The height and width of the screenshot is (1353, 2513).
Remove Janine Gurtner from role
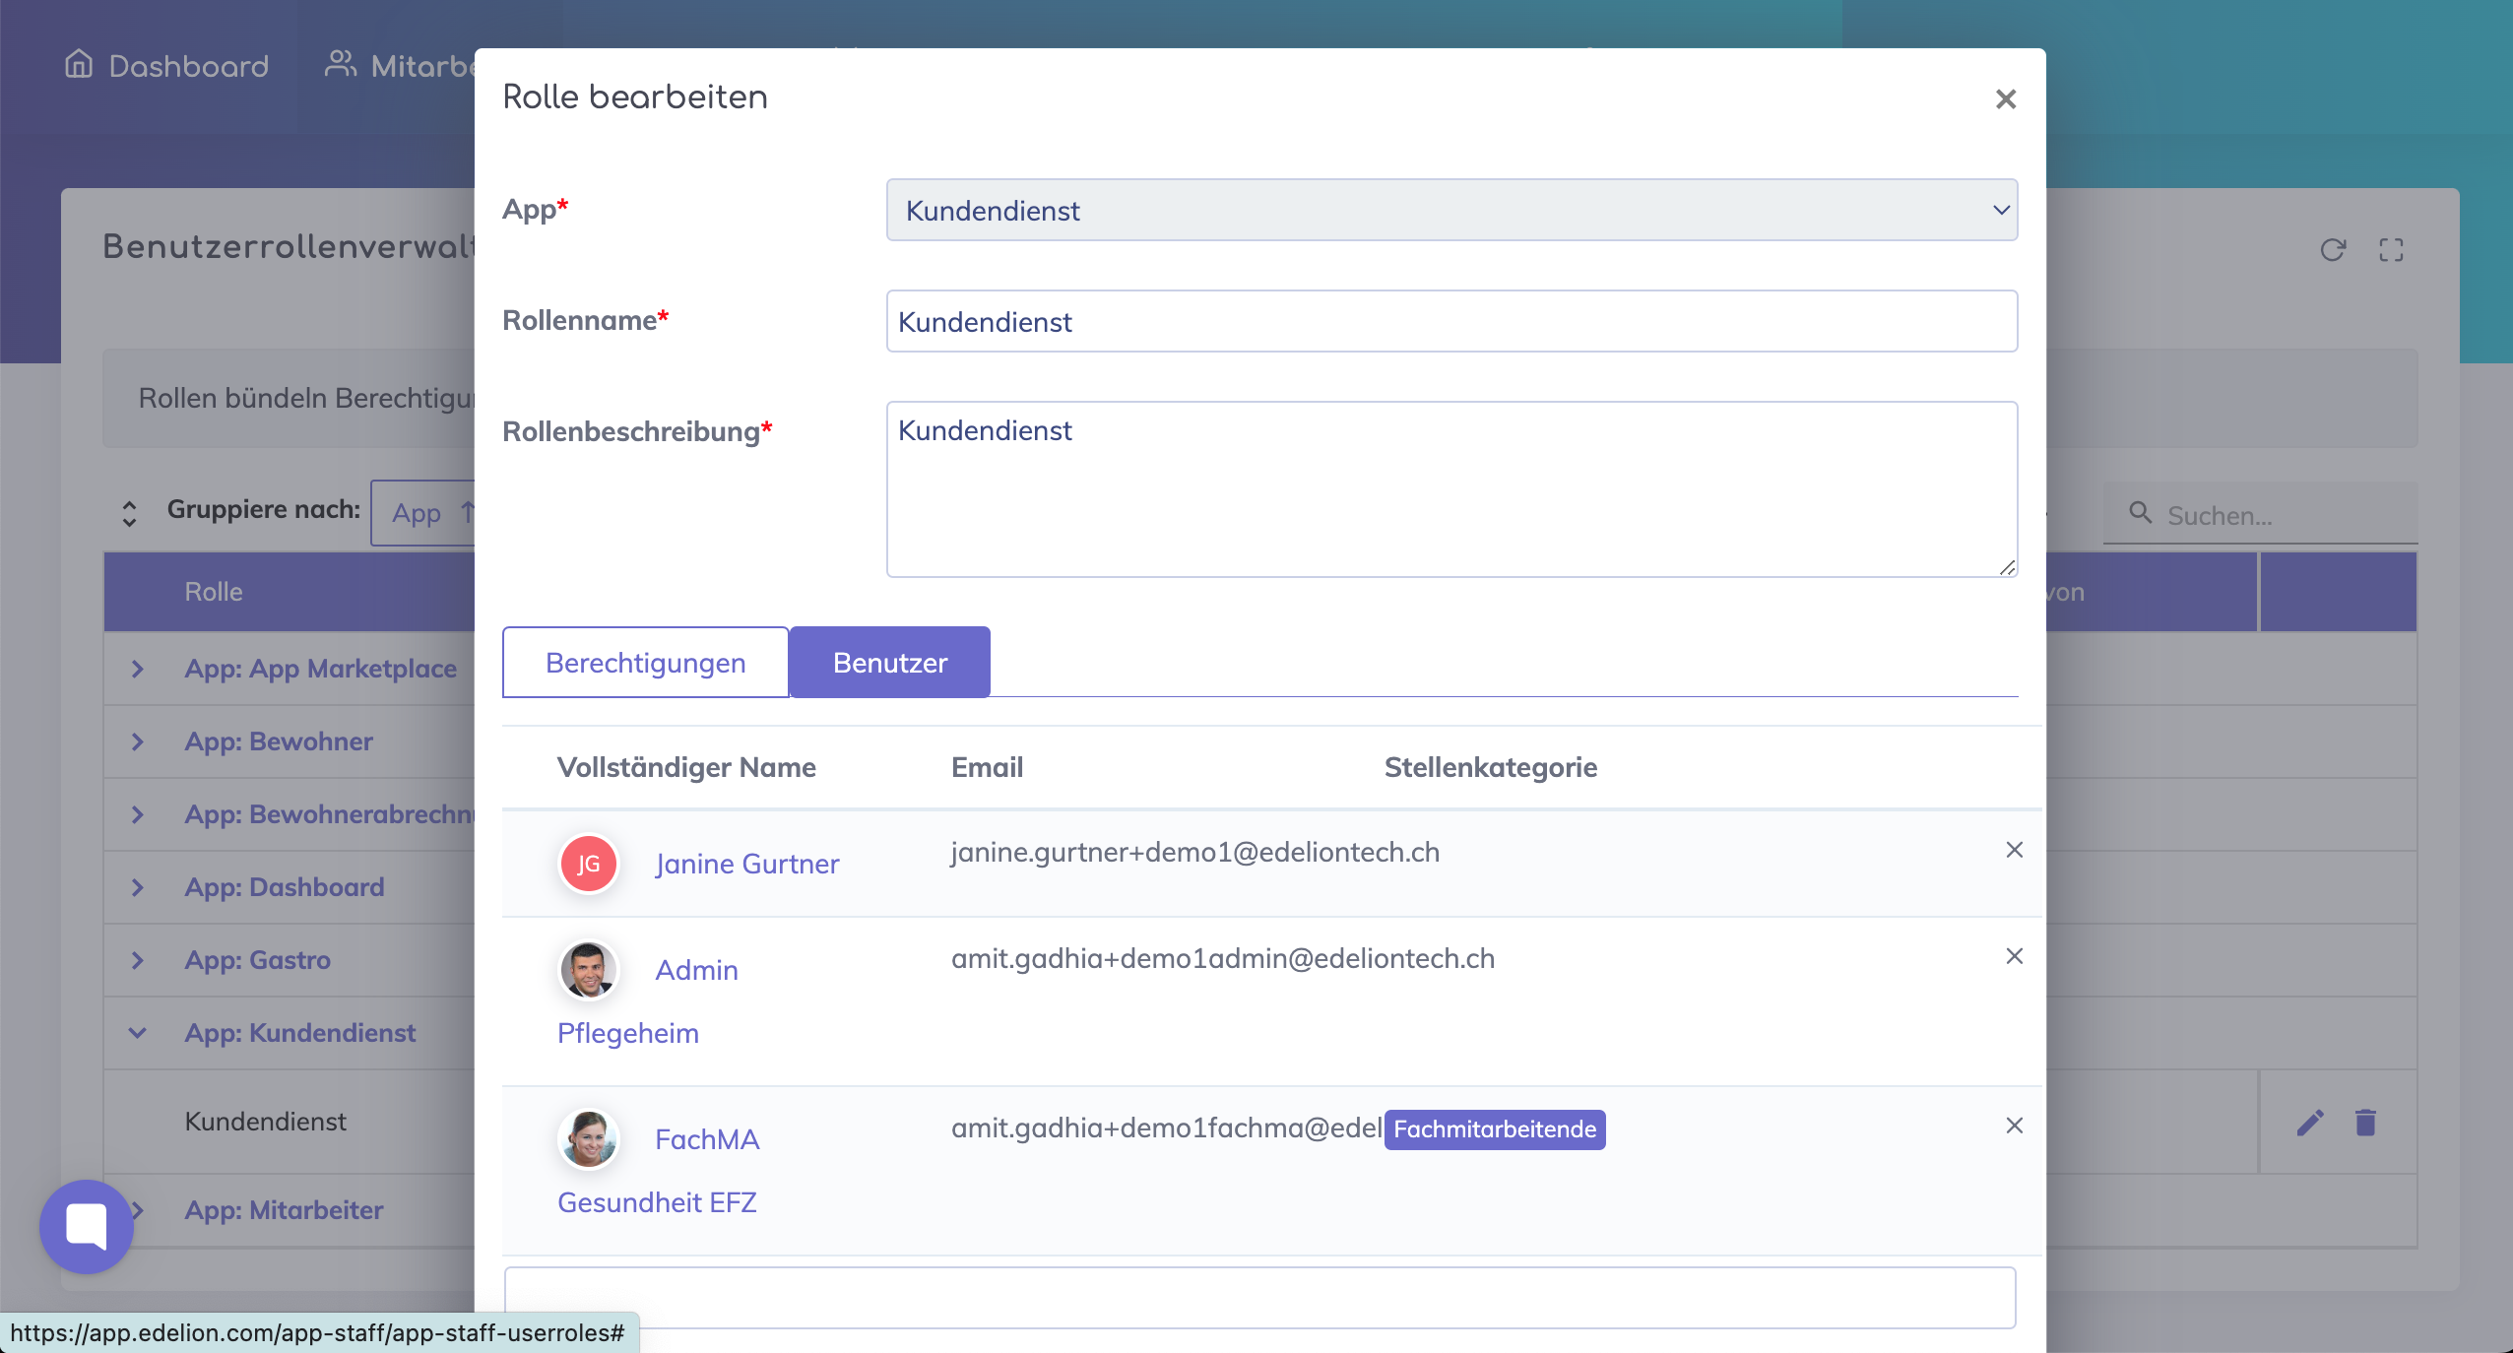pyautogui.click(x=2014, y=850)
